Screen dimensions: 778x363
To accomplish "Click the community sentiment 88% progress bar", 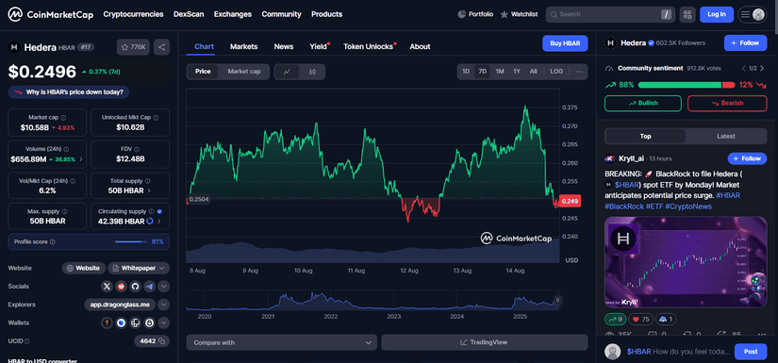I will (x=679, y=85).
